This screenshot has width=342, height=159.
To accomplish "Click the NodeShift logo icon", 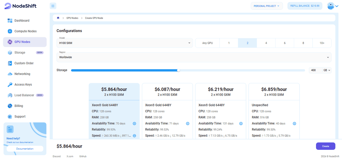I will pyautogui.click(x=8, y=6).
